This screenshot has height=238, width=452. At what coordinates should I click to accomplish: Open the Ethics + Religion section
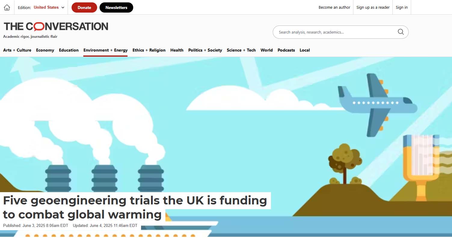149,50
